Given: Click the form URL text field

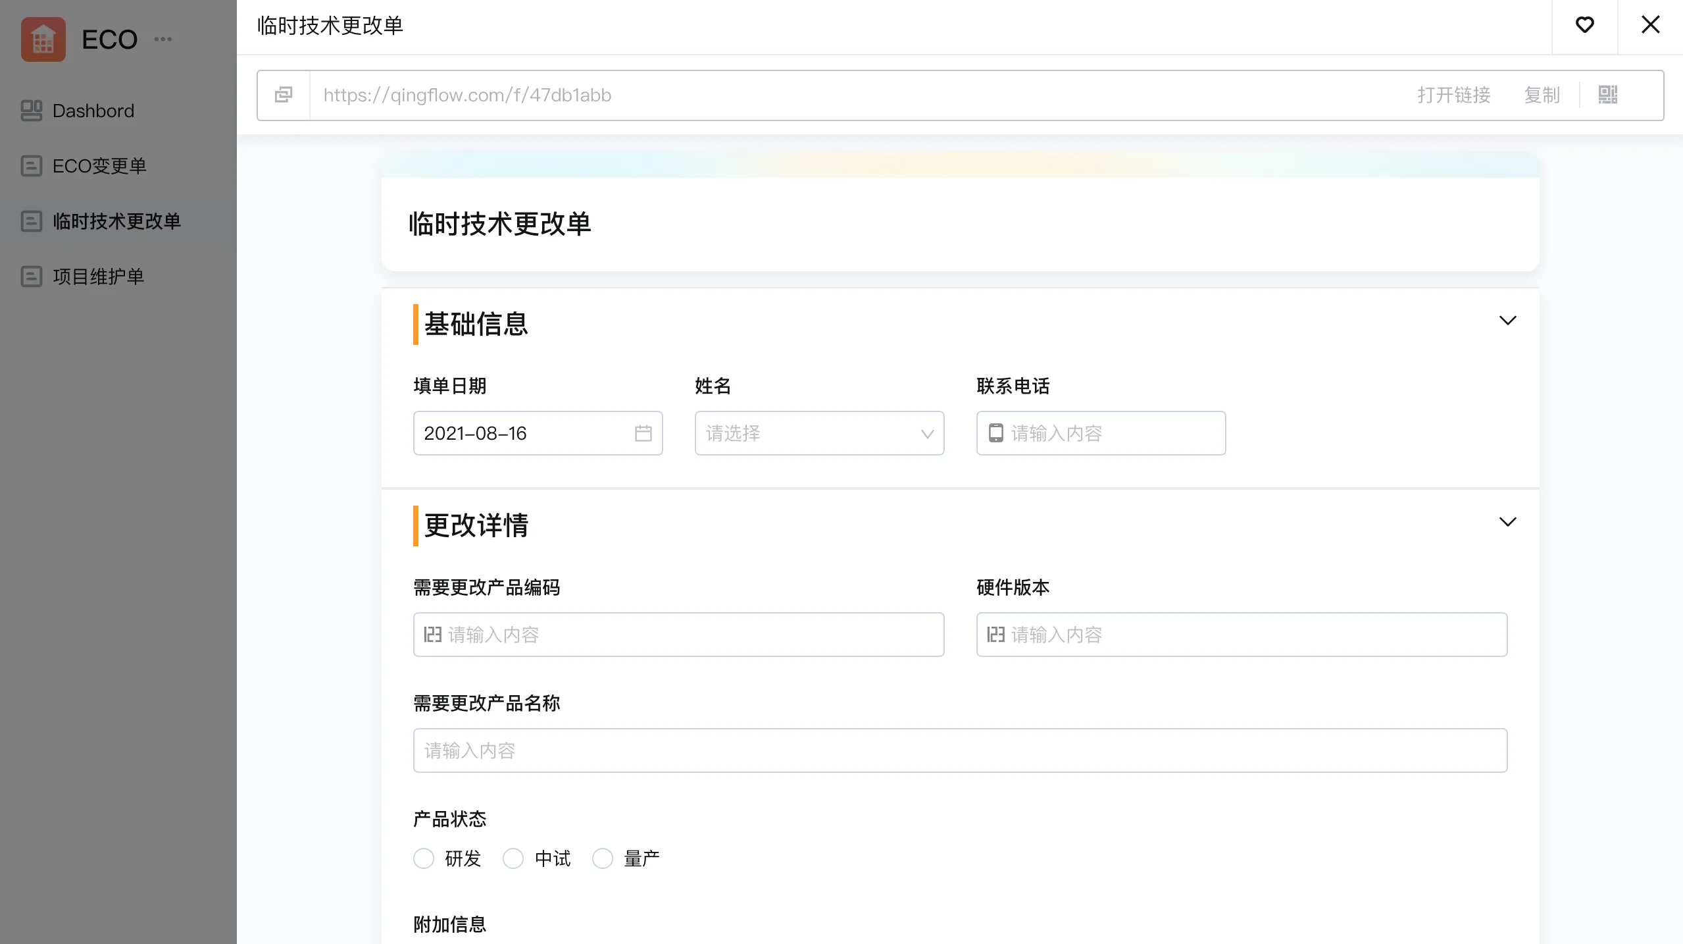Looking at the screenshot, I should coord(855,95).
